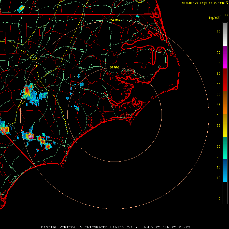Click the legend value 80
The image size is (229, 229).
pyautogui.click(x=219, y=32)
